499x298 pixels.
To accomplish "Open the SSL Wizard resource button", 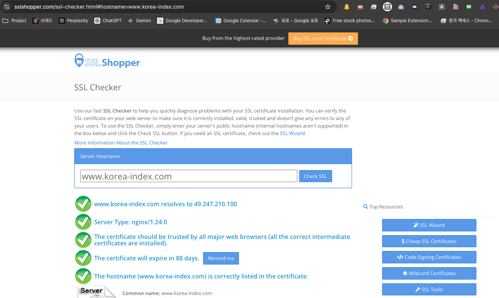I will [x=429, y=225].
